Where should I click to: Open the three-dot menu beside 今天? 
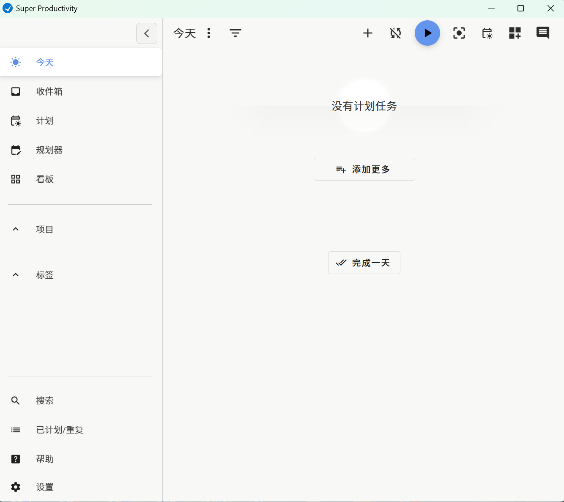(x=209, y=33)
